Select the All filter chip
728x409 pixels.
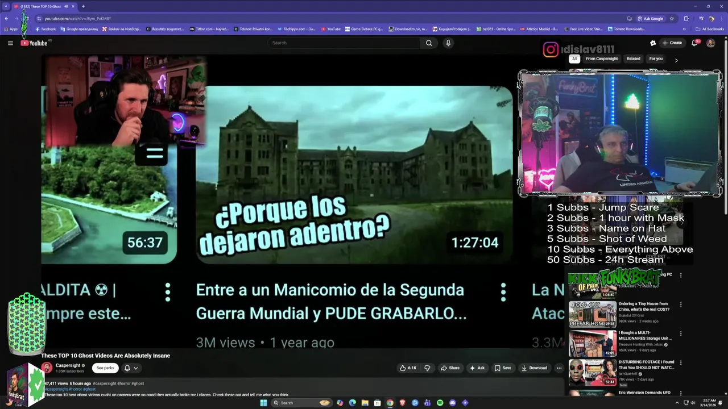(x=574, y=59)
